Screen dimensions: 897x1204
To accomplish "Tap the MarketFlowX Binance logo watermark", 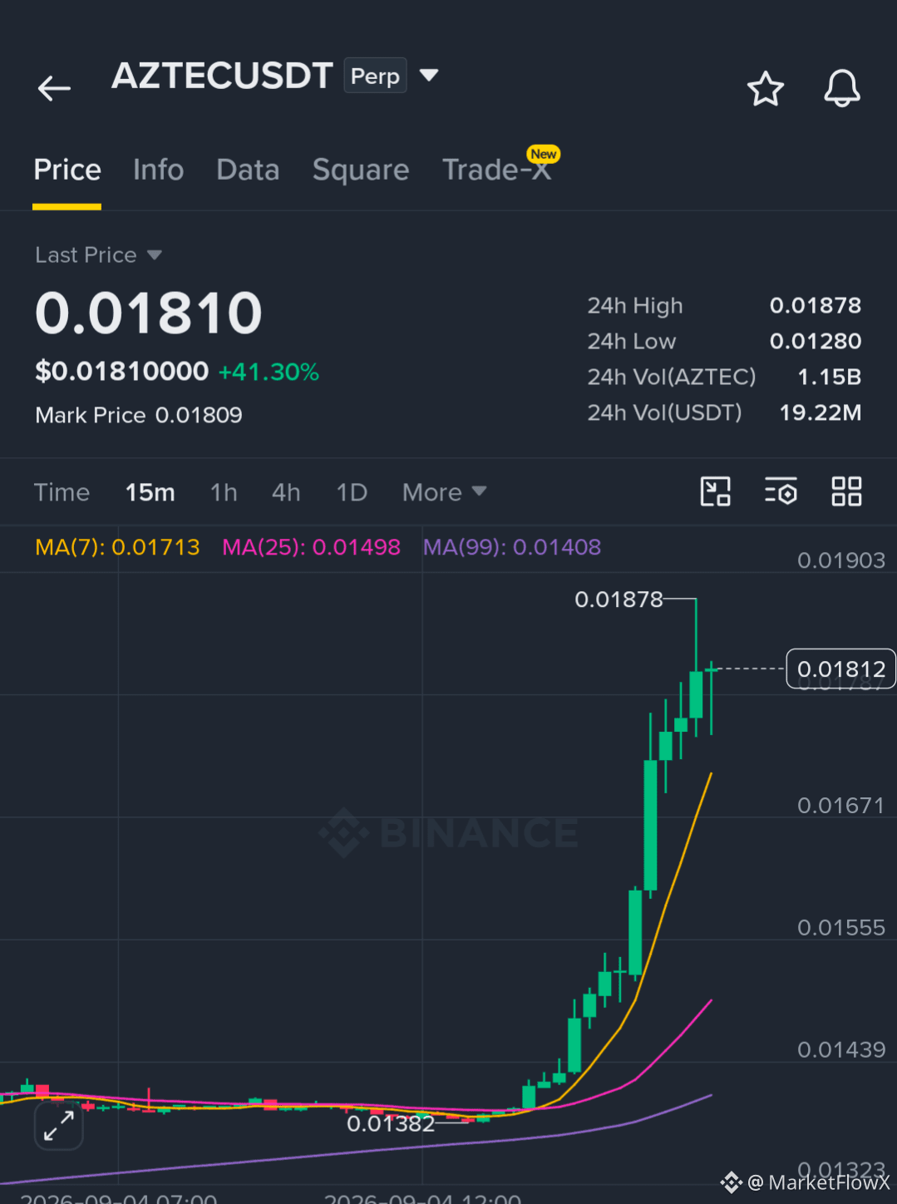I will point(732,1182).
